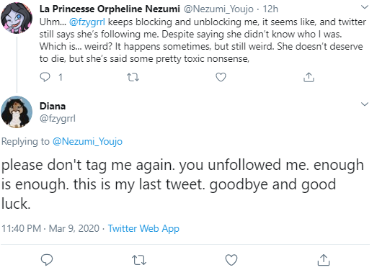This screenshot has width=377, height=270.
Task: Open the 12h timestamp of Nezumi's tweet
Action: point(270,9)
